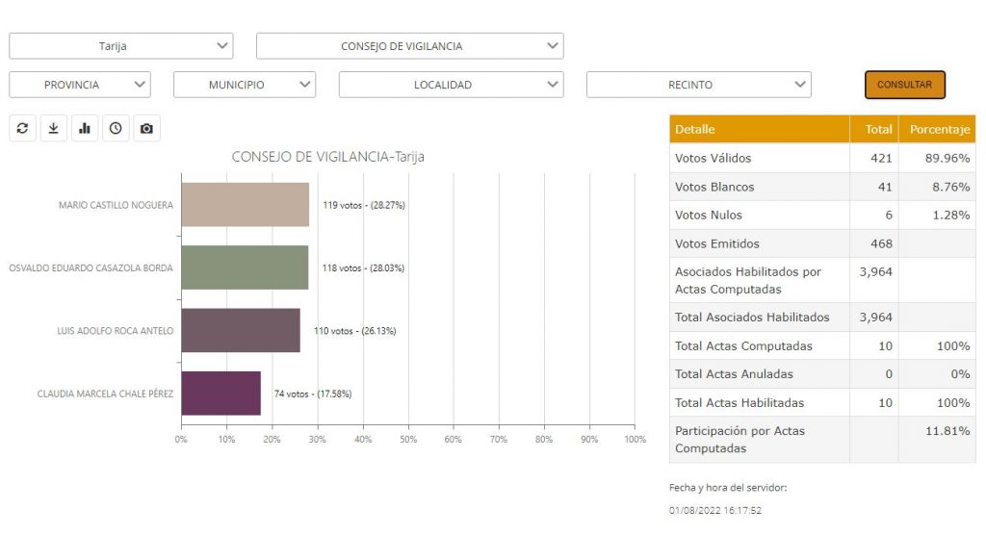Click the Total column header
The width and height of the screenshot is (986, 560).
pyautogui.click(x=873, y=129)
